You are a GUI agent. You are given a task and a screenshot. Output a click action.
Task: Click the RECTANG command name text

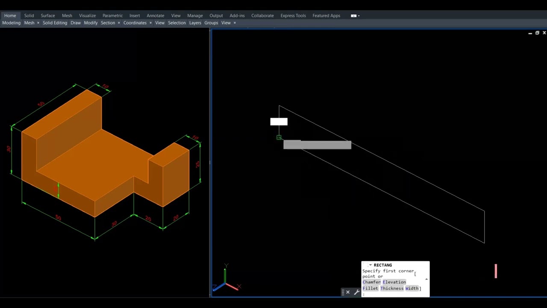coord(383,265)
